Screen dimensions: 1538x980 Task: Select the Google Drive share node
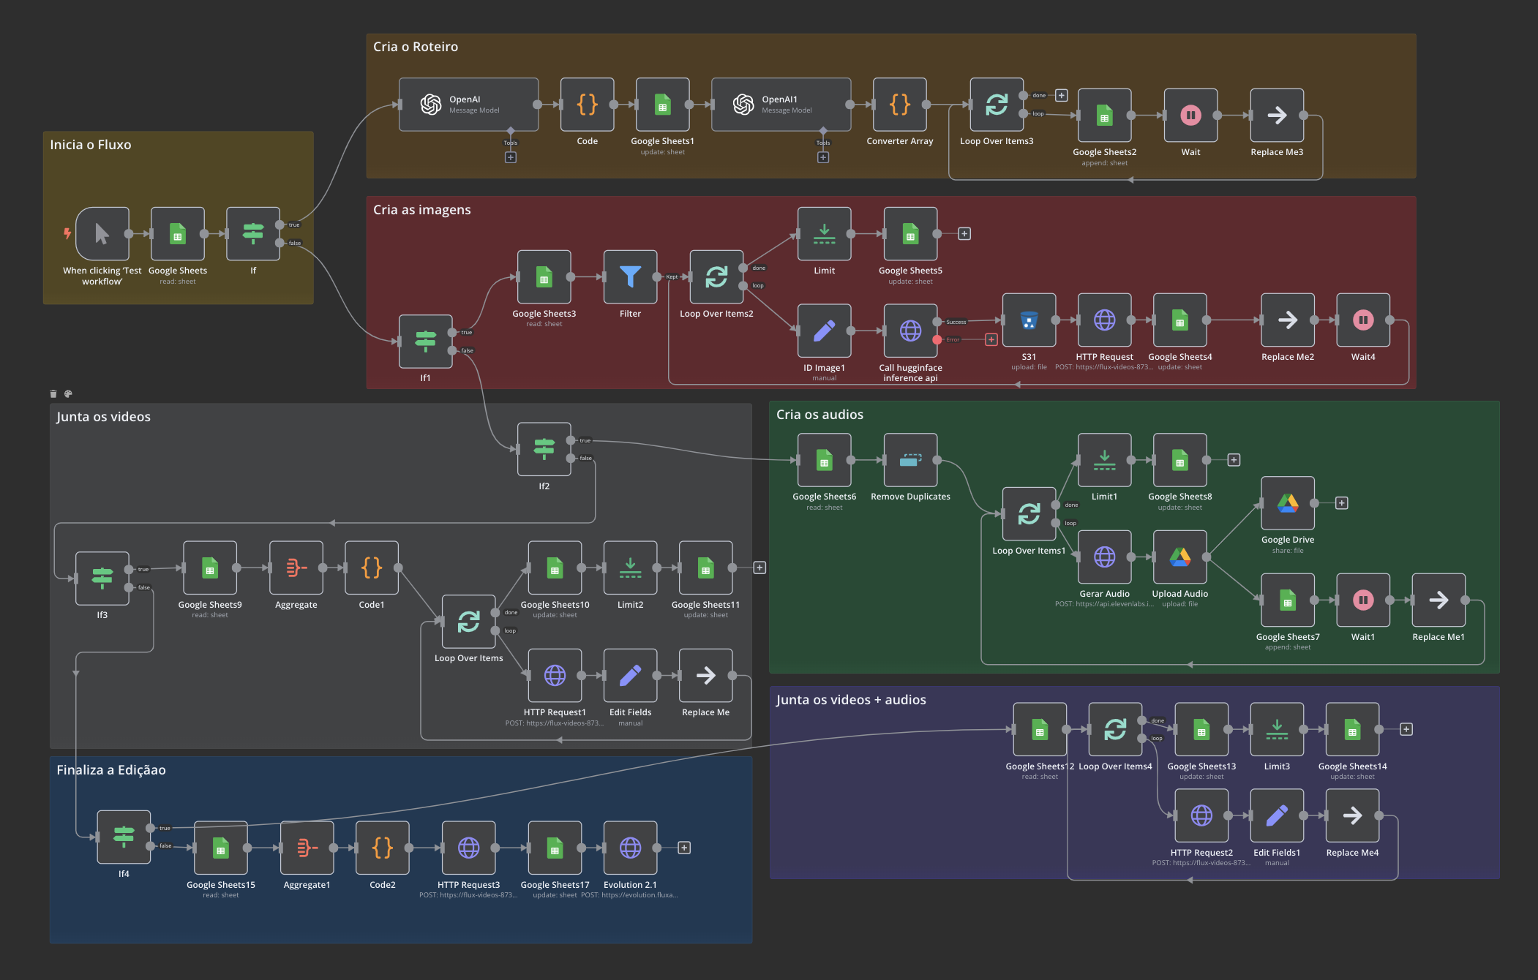pos(1287,503)
